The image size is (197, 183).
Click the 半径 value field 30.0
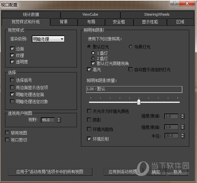pos(171,136)
